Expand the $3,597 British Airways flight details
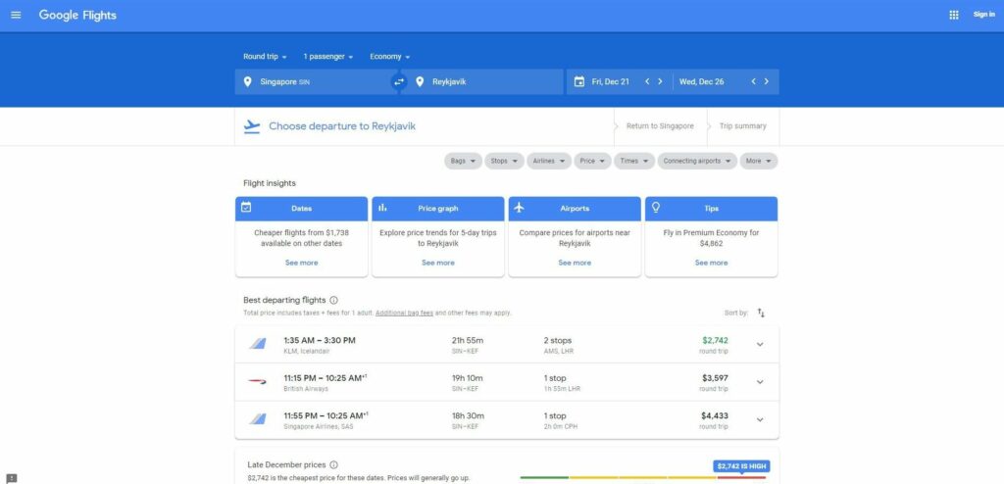 760,382
